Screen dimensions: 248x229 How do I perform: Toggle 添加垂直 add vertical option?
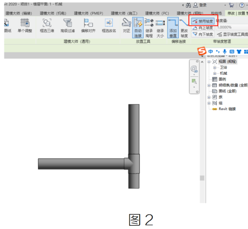[x=173, y=27]
